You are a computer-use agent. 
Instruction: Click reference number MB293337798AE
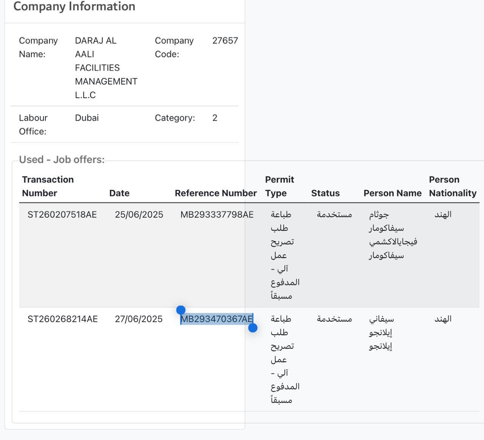click(x=217, y=215)
